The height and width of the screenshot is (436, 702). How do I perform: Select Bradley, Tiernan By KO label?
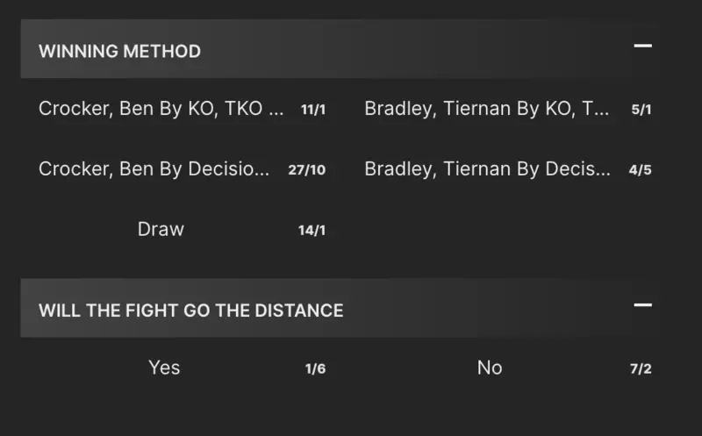486,110
